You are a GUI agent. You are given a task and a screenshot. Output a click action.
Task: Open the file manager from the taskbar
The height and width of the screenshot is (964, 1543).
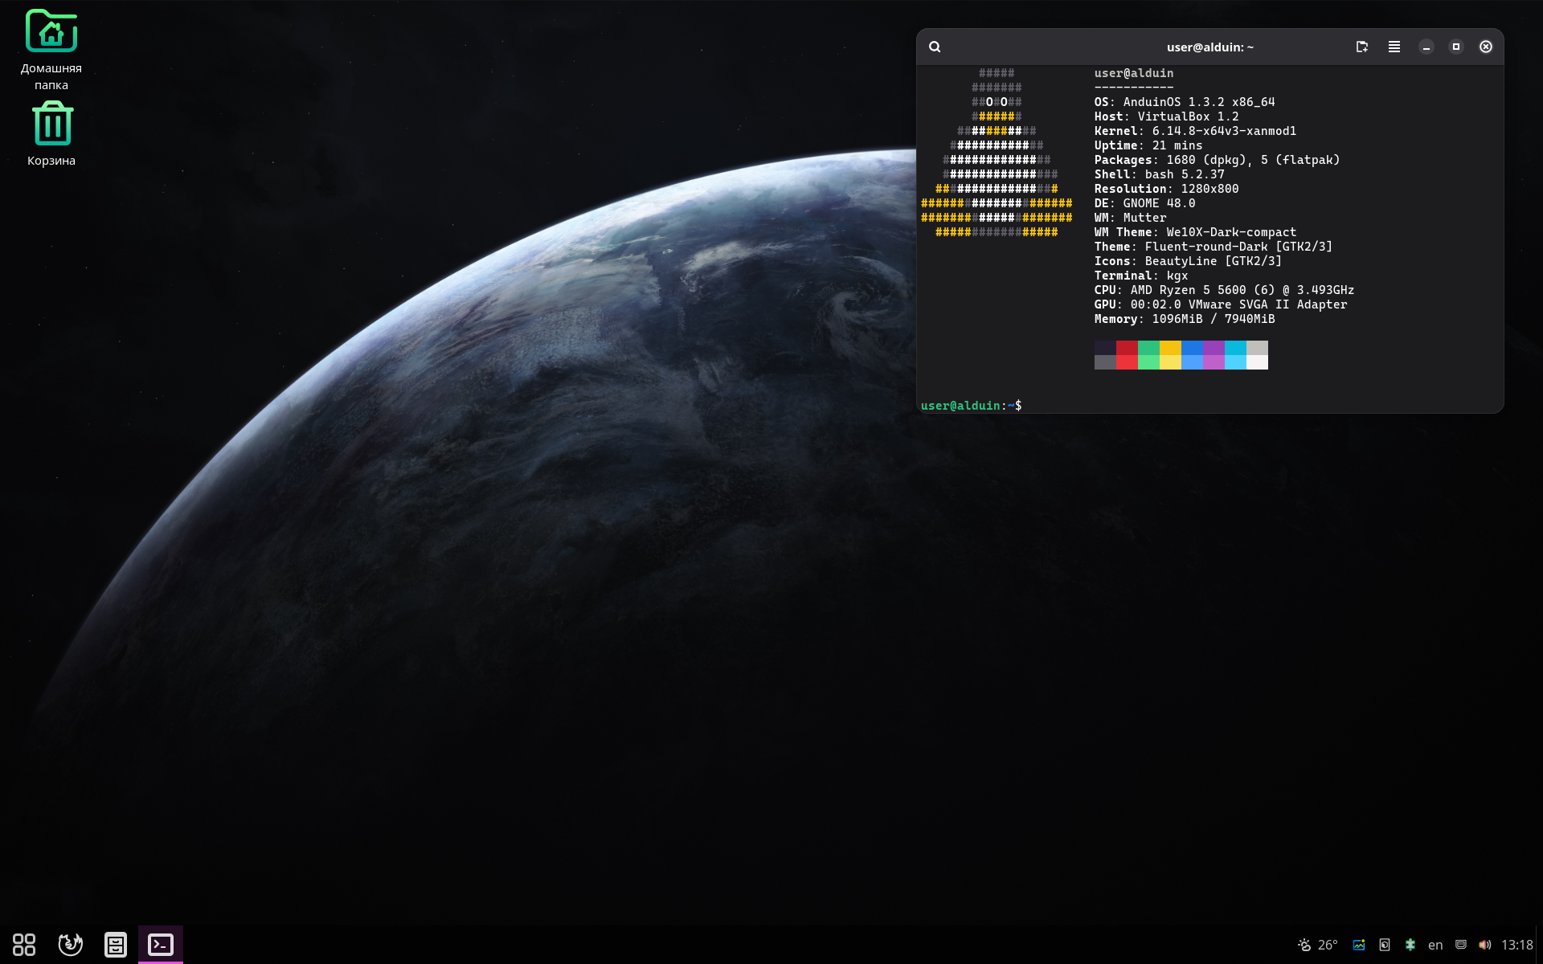pyautogui.click(x=116, y=945)
